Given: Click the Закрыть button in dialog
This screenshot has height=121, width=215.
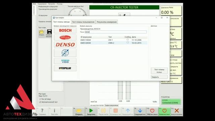Looking at the screenshot, I should pyautogui.click(x=159, y=77).
